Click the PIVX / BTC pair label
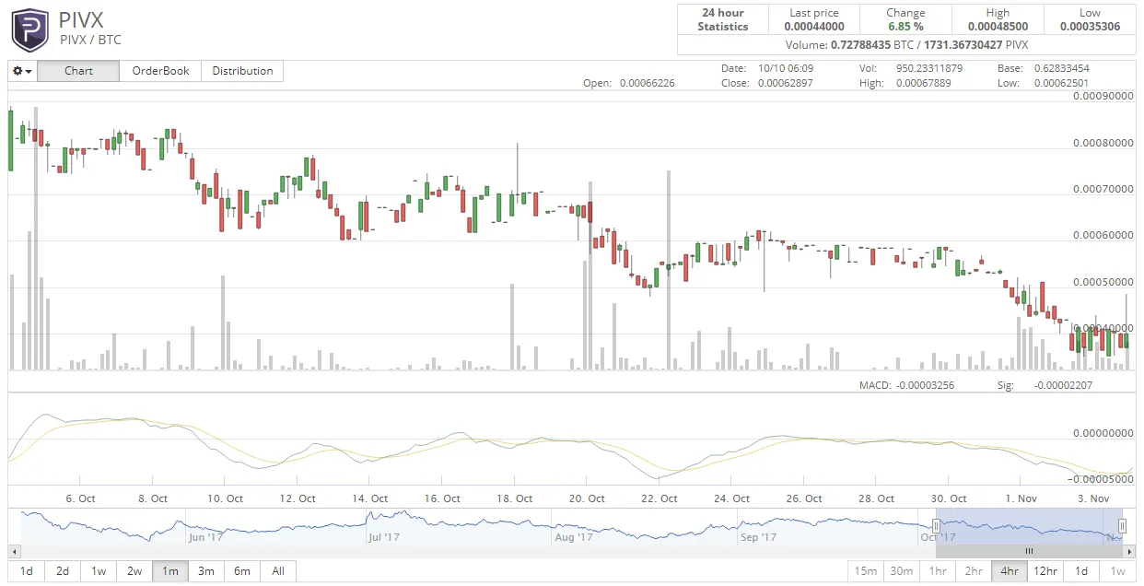Screen dimensions: 1144x586 click(x=90, y=40)
